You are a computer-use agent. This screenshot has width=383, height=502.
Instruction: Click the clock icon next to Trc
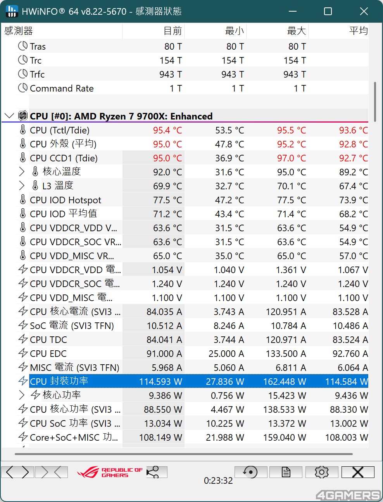click(x=23, y=60)
